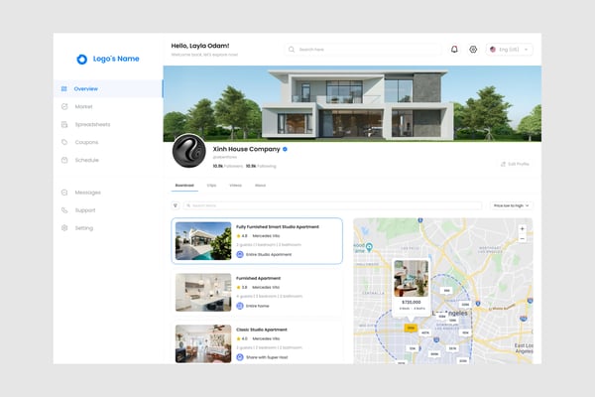Screen dimensions: 595x397
Task: Click the Schedule calendar icon
Action: click(x=64, y=160)
